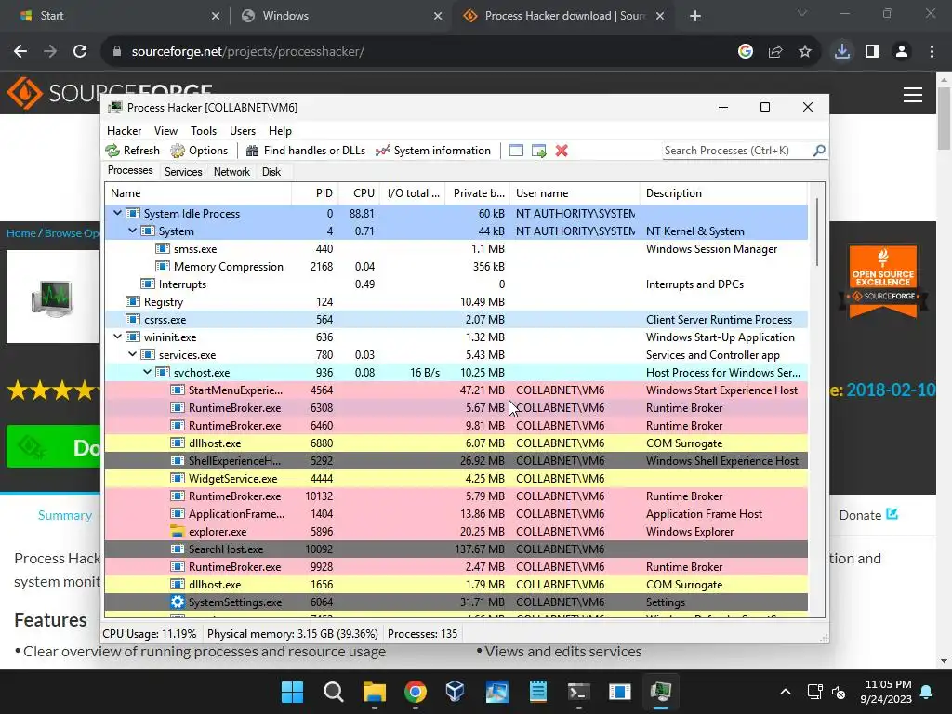Open the Chrome profile avatar icon
Screen dimensions: 952x714
902,52
